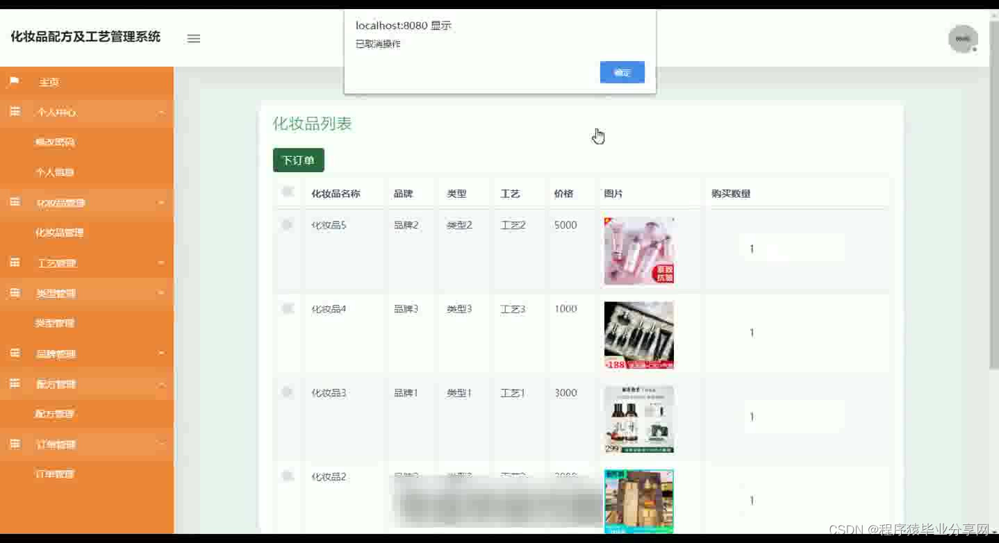Tick the select-all checkbox in table header
999x543 pixels.
pyautogui.click(x=288, y=192)
